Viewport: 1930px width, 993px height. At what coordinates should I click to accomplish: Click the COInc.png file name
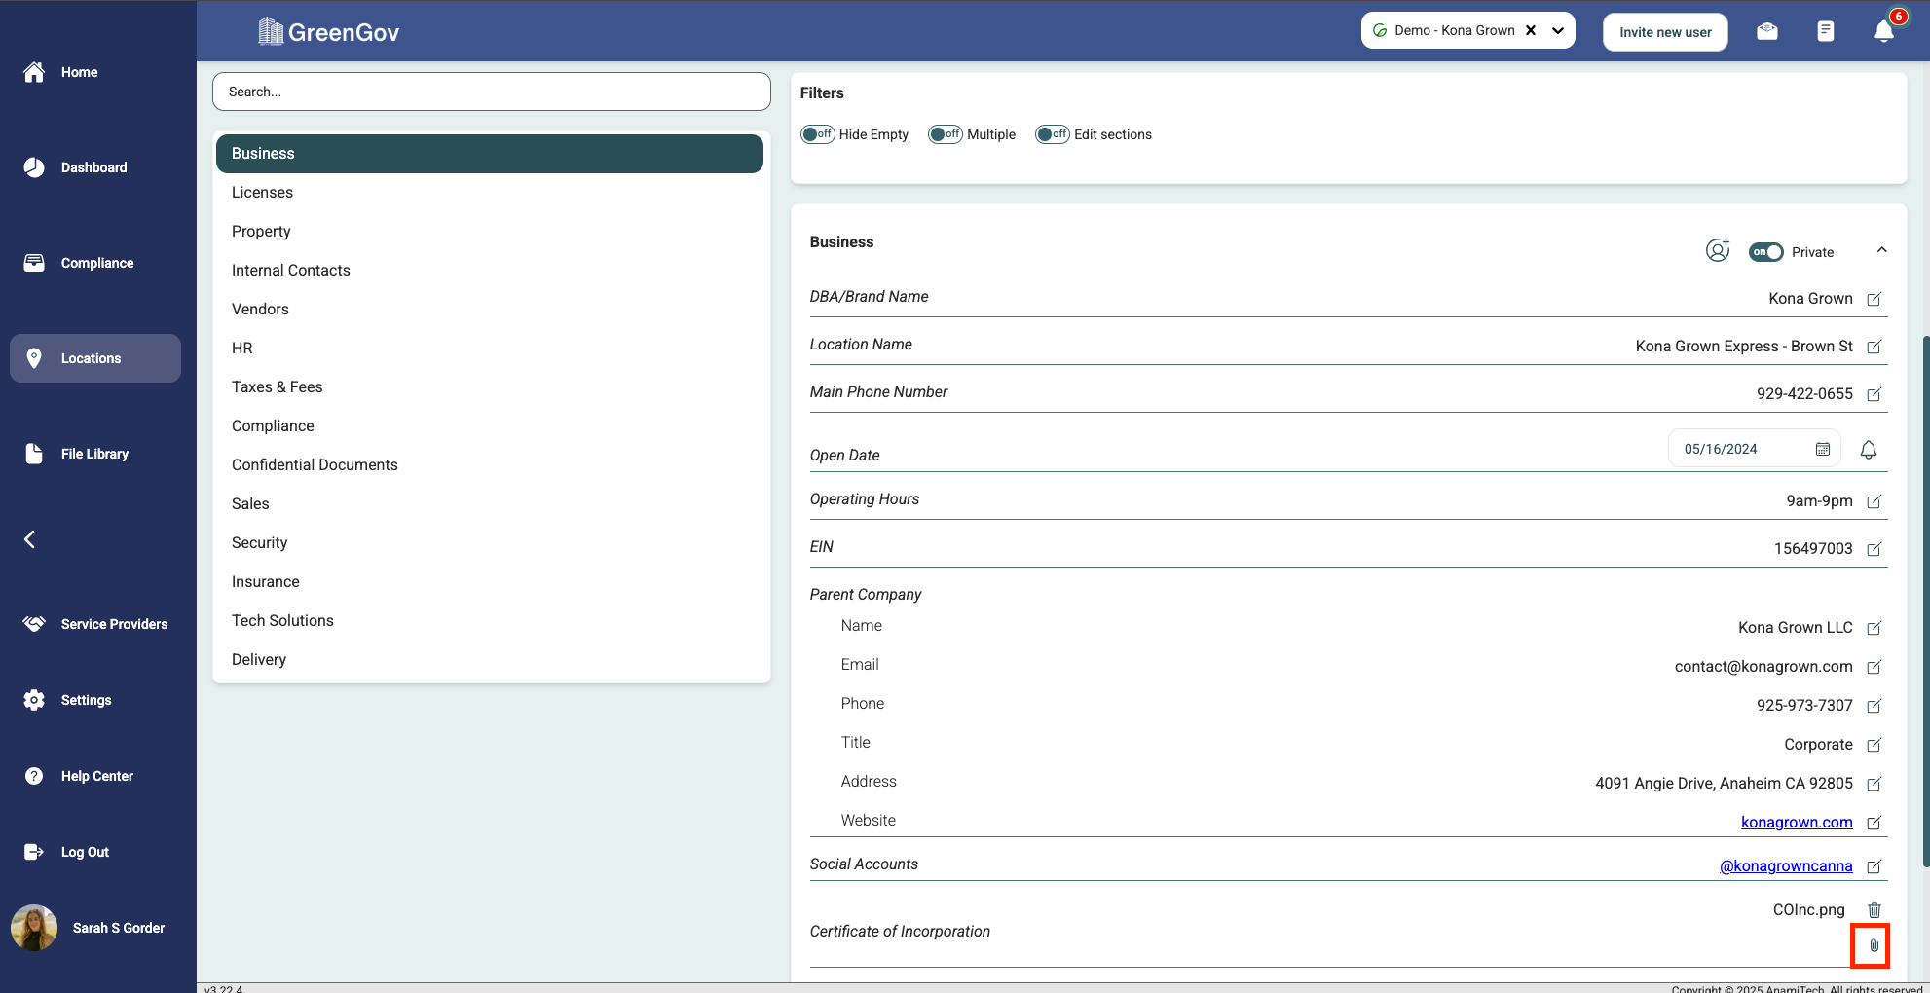click(x=1808, y=909)
